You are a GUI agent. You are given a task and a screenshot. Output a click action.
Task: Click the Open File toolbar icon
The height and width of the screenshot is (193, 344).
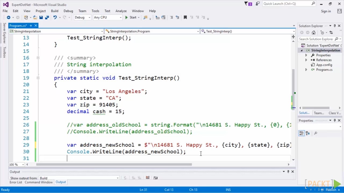tap(35, 17)
